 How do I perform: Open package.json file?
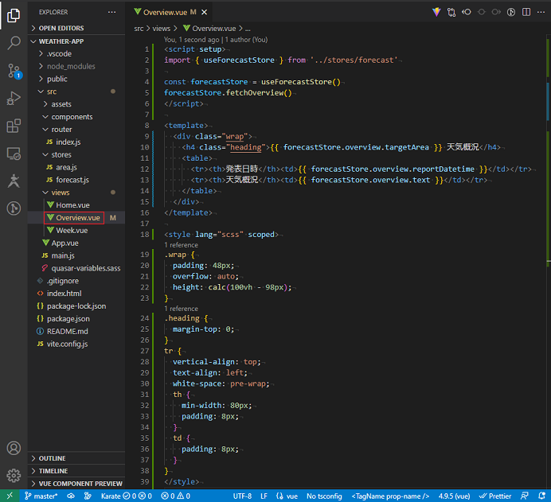(x=76, y=319)
